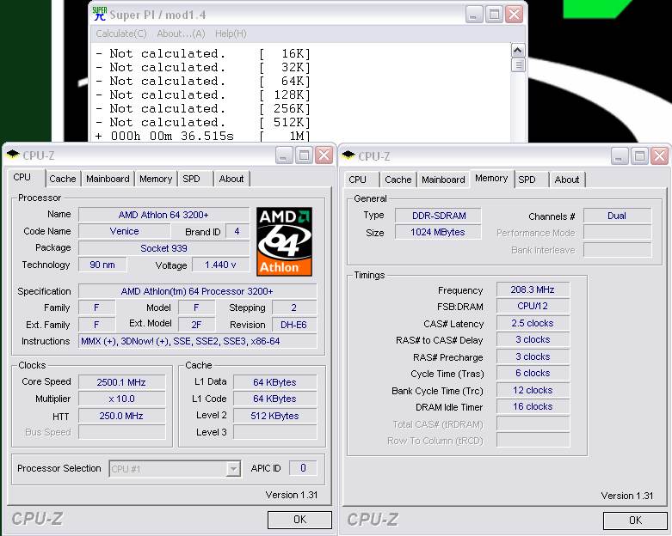This screenshot has height=536, width=672.
Task: Click the Level 2 value 512 KBytes
Action: click(274, 416)
